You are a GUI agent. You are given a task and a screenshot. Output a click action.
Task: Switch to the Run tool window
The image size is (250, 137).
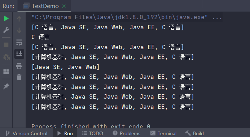65,133
